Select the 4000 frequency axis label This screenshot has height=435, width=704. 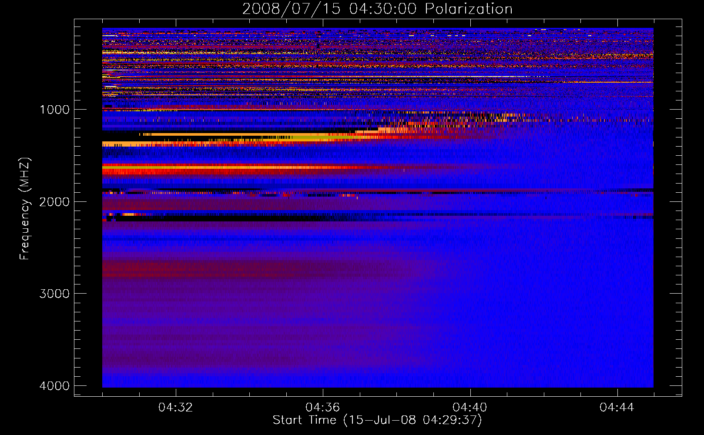(54, 386)
